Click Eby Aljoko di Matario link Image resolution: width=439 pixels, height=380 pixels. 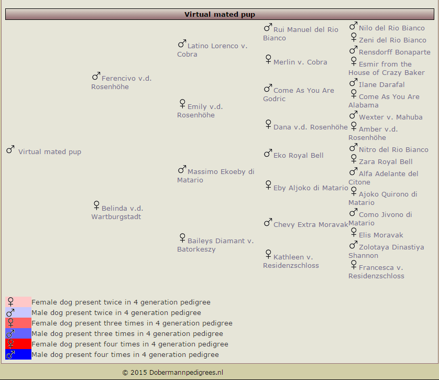pos(311,188)
